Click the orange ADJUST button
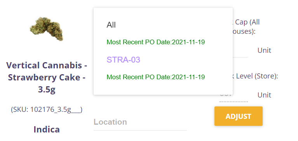The height and width of the screenshot is (141, 298). tap(239, 116)
